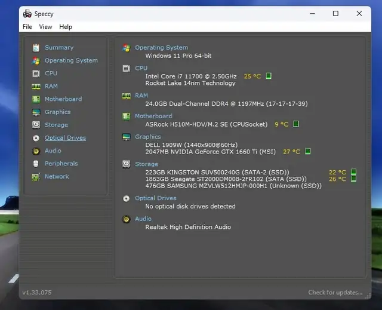382x310 pixels.
Task: Click the CPU temperature value 25 °C
Action: pyautogui.click(x=252, y=76)
